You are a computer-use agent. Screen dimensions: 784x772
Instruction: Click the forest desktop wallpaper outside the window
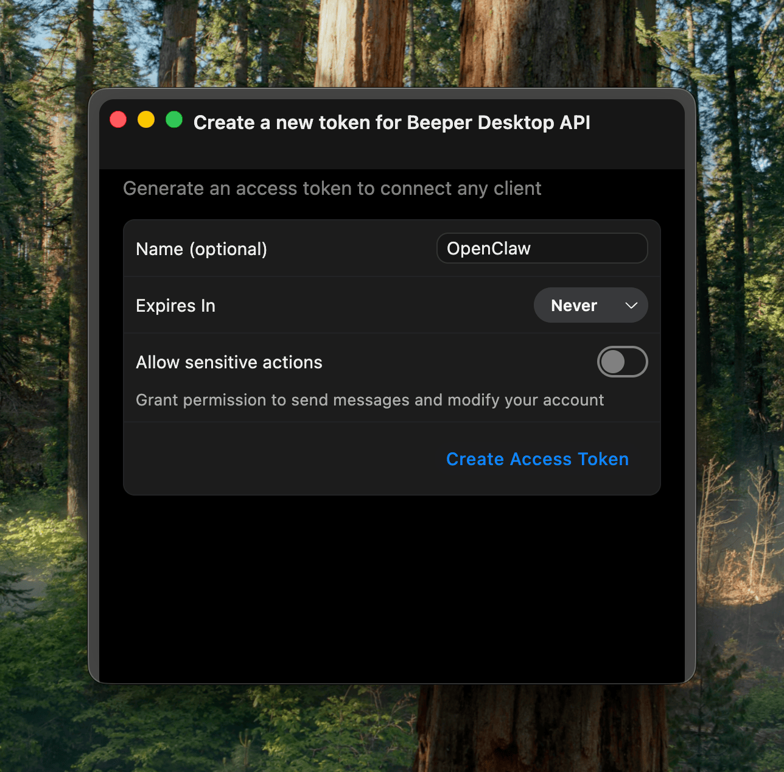point(43,365)
